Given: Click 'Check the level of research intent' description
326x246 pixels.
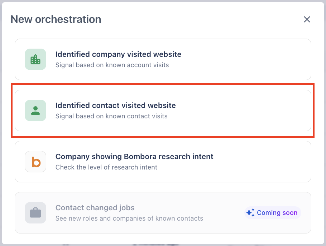Looking at the screenshot, I should tap(106, 167).
